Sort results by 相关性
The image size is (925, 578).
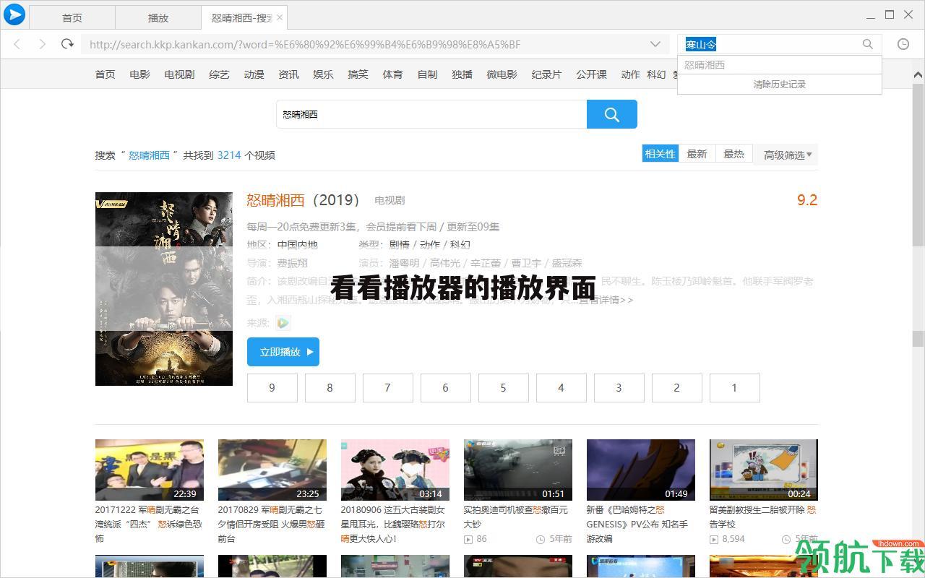point(661,154)
